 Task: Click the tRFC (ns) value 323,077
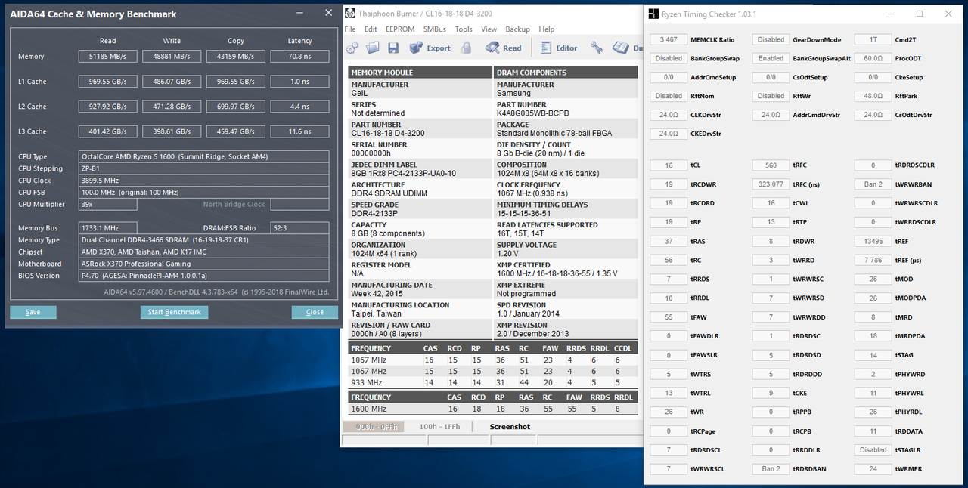(771, 184)
